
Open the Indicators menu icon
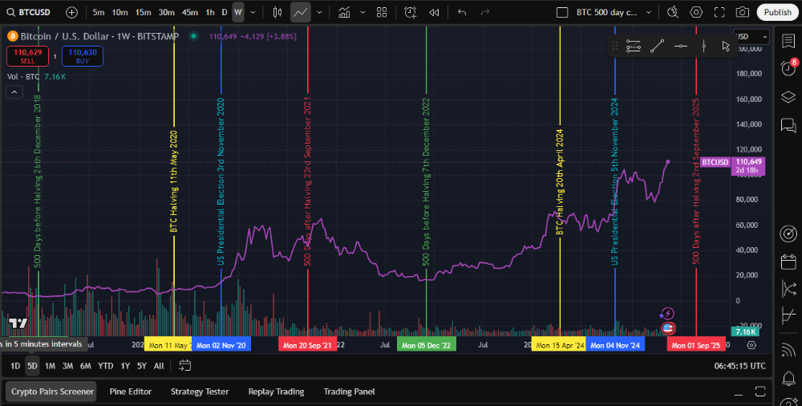click(x=344, y=12)
